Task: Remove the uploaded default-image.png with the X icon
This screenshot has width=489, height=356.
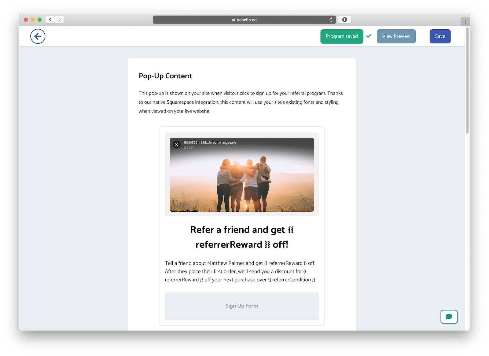Action: pyautogui.click(x=177, y=145)
